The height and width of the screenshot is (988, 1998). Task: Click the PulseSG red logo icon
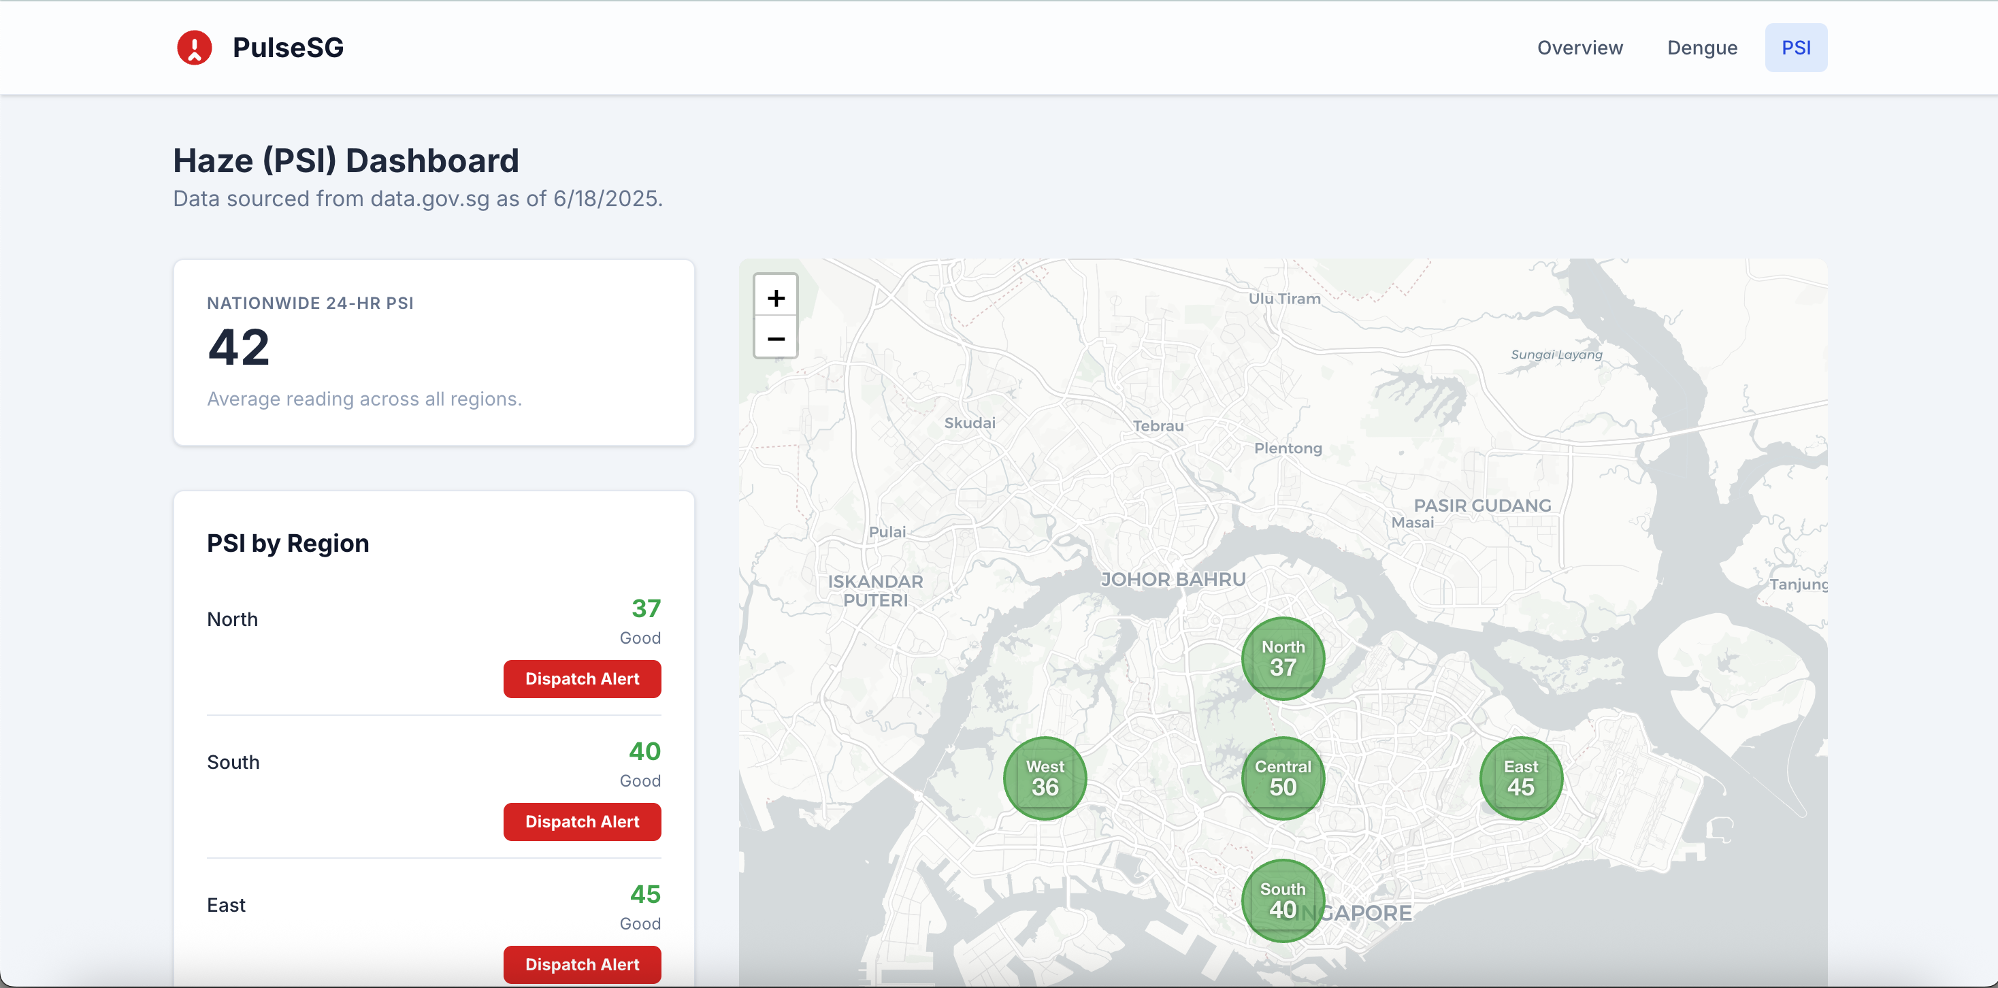[194, 48]
